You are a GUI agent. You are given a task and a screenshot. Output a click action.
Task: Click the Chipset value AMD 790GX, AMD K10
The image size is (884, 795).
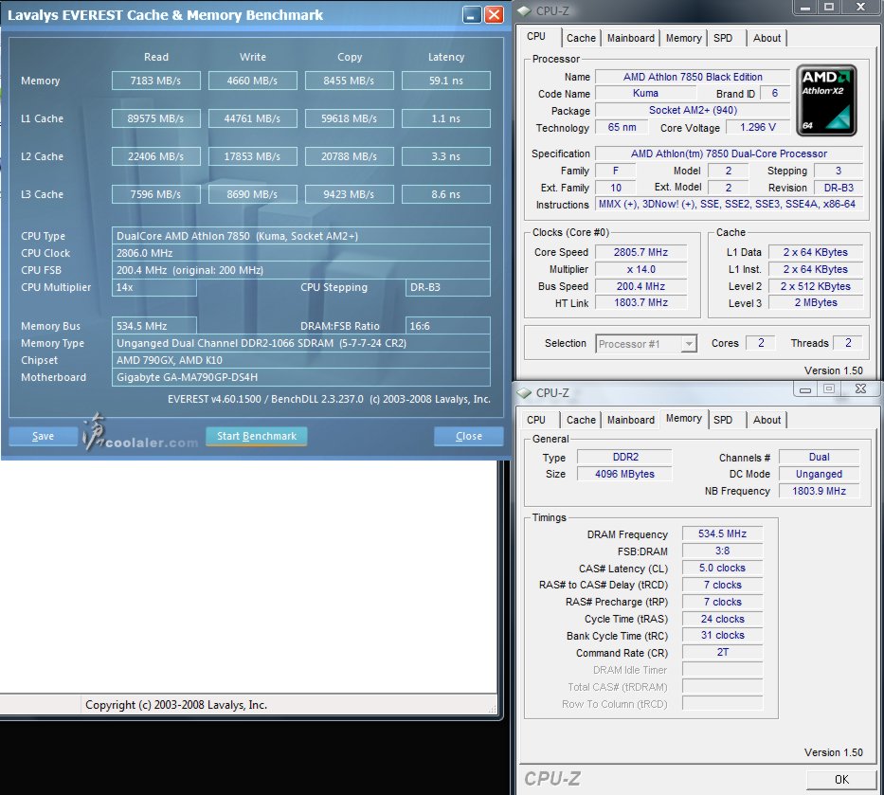tap(301, 360)
